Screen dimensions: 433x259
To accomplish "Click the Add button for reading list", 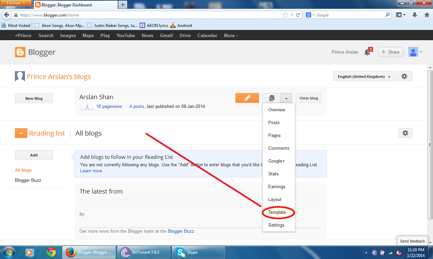I will (x=34, y=155).
